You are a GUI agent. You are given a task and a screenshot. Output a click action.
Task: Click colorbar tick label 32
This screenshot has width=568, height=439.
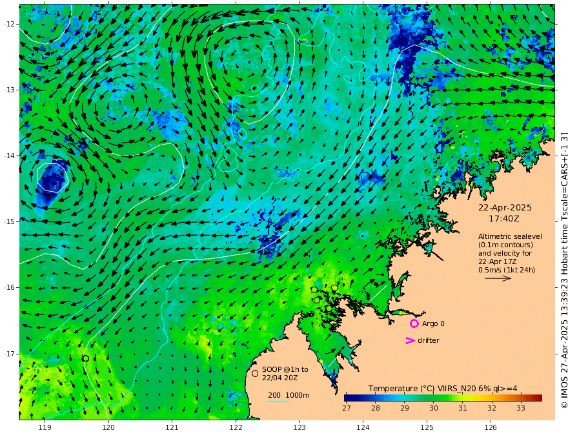[x=492, y=408]
